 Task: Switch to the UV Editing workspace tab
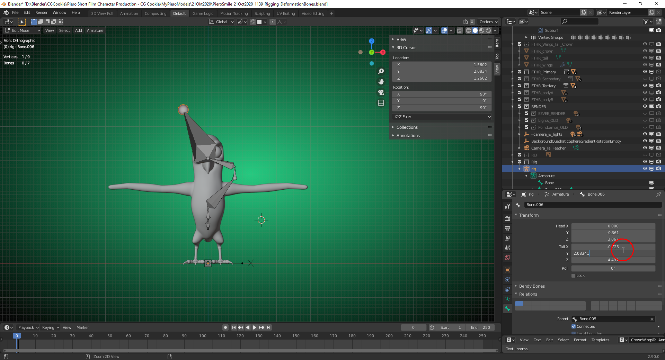(x=285, y=13)
